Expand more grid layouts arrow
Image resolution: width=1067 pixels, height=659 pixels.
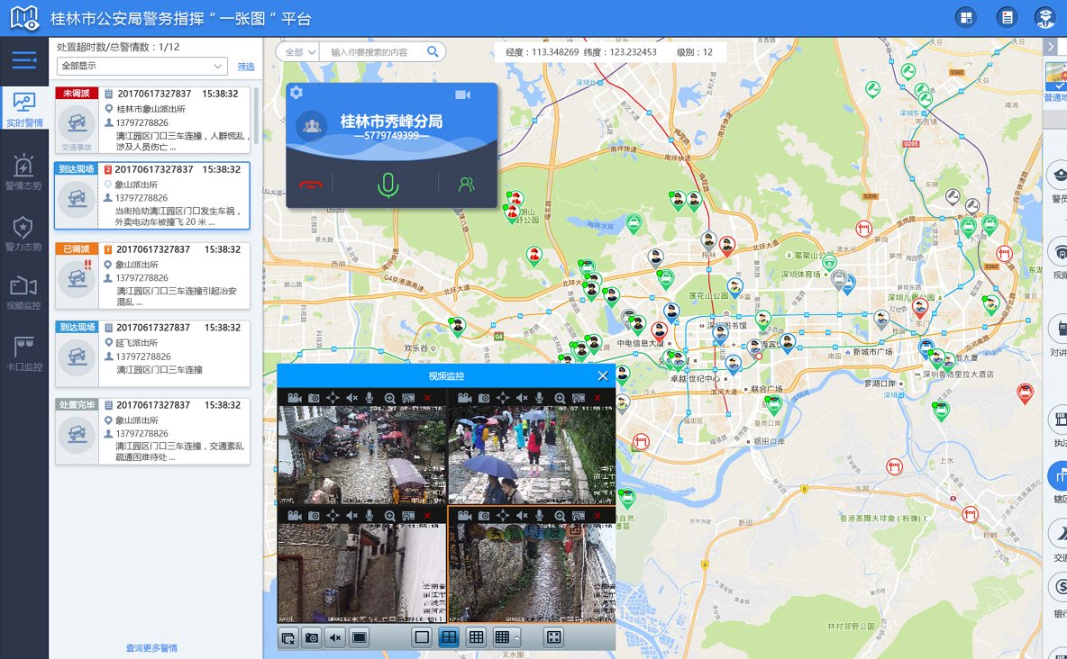pyautogui.click(x=516, y=638)
